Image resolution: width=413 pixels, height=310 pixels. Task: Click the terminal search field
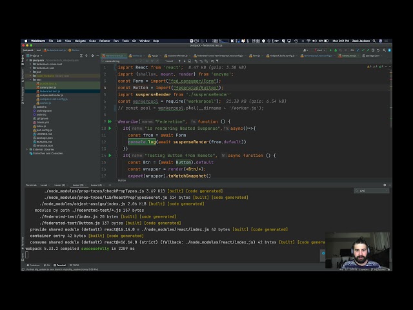pos(372,191)
